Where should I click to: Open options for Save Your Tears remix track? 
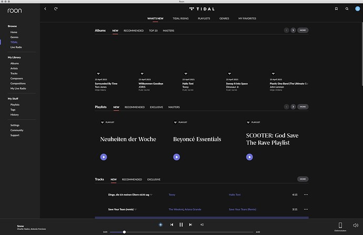pyautogui.click(x=306, y=209)
